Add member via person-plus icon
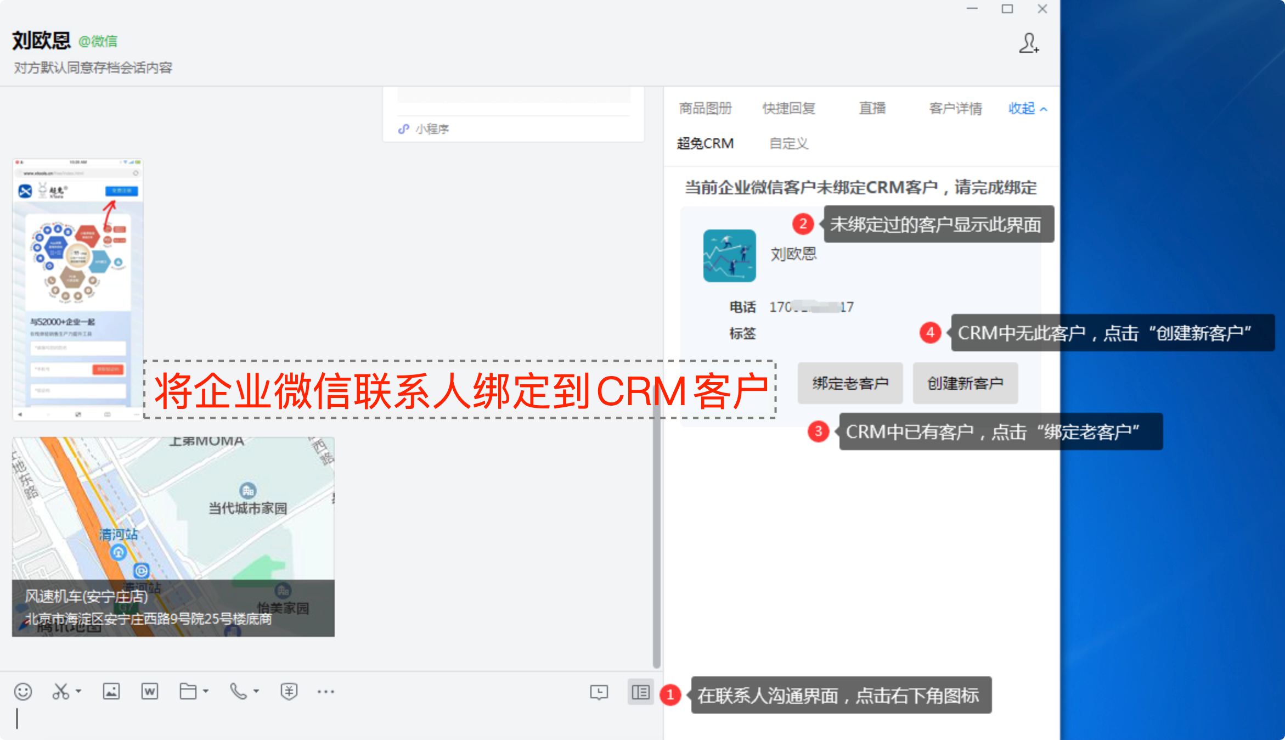The image size is (1285, 740). click(x=1029, y=43)
